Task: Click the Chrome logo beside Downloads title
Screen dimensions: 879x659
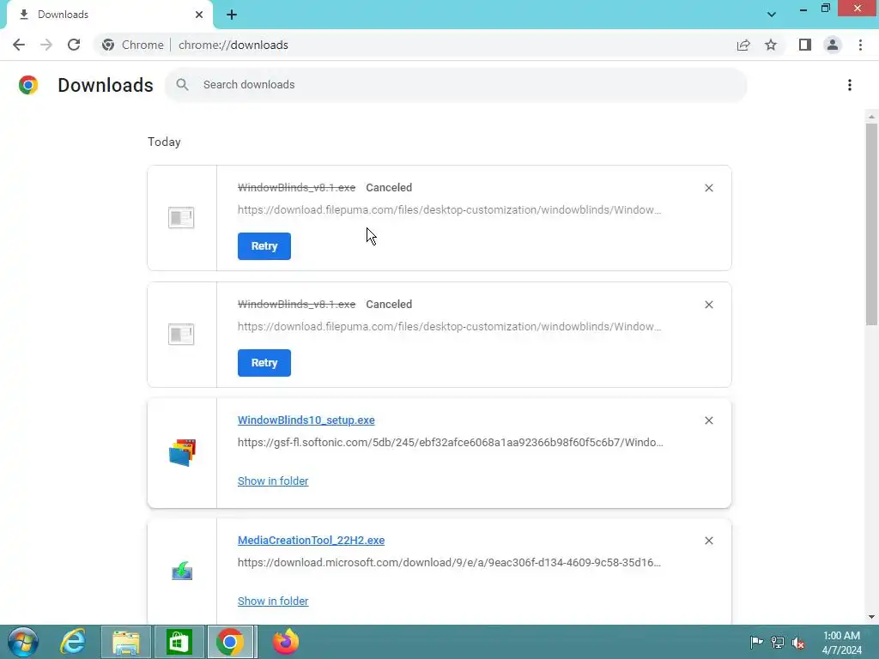Action: coord(28,85)
